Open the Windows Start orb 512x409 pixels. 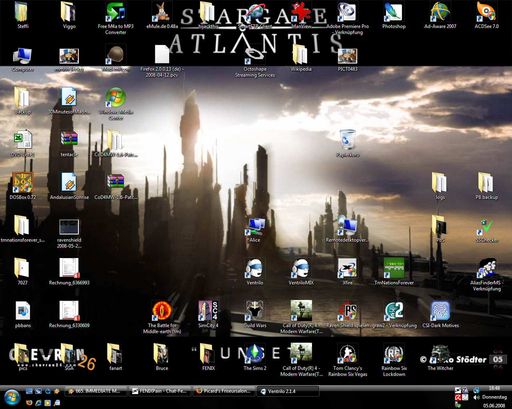(12, 397)
